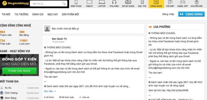Go to the Tin mới tab

tap(6, 14)
